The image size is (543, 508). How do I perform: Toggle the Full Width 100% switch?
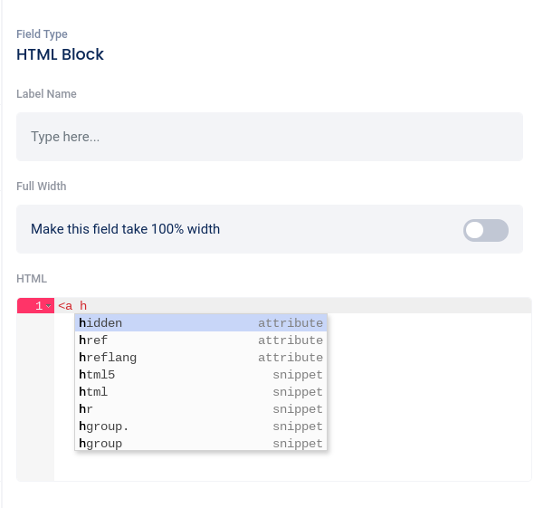486,230
